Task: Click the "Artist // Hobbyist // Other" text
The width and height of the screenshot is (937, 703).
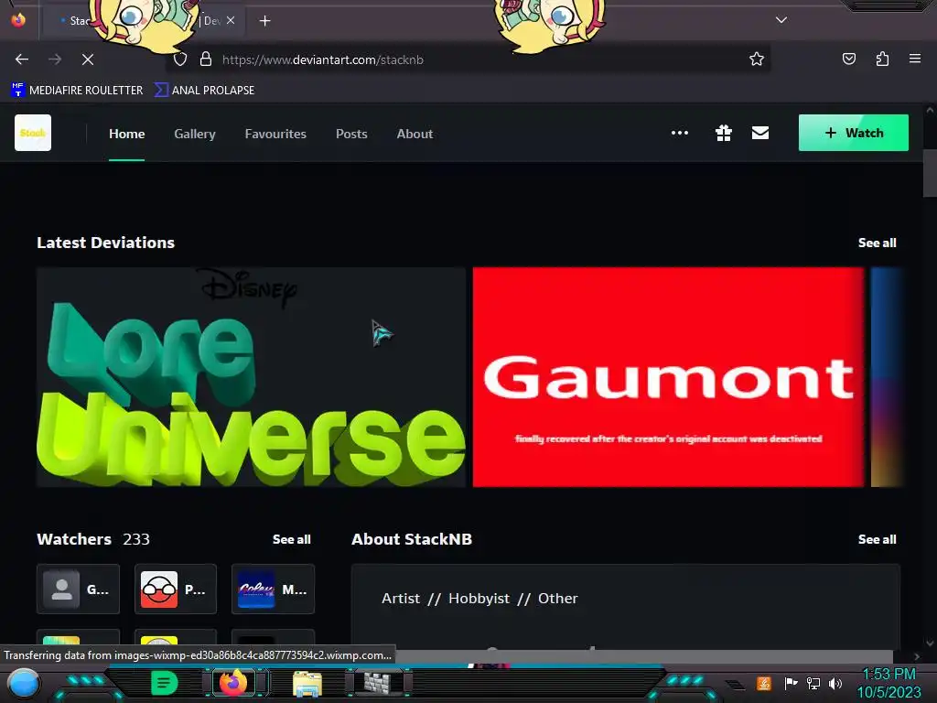Action: tap(479, 599)
